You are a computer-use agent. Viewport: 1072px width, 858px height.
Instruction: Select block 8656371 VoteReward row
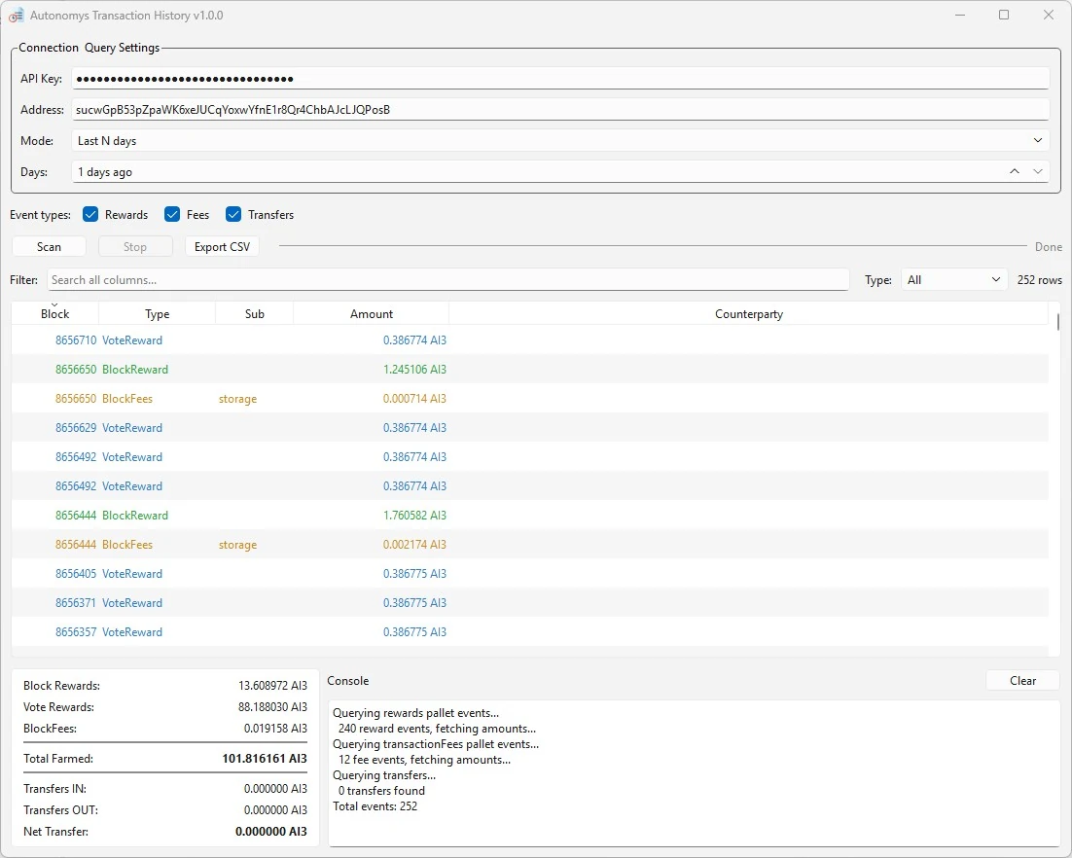click(530, 602)
